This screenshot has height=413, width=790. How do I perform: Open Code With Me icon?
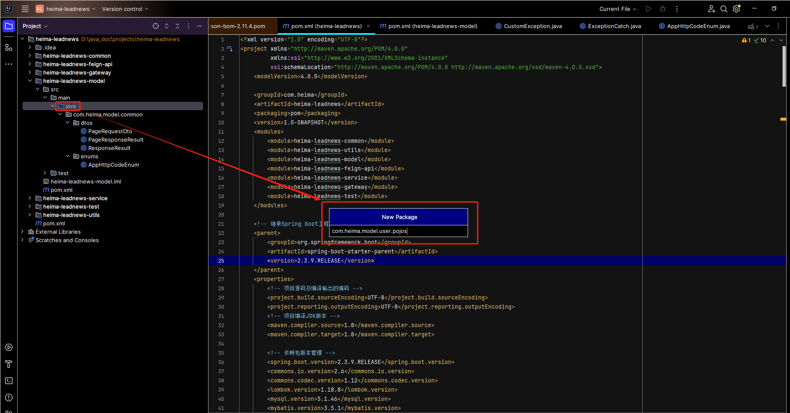[x=711, y=9]
